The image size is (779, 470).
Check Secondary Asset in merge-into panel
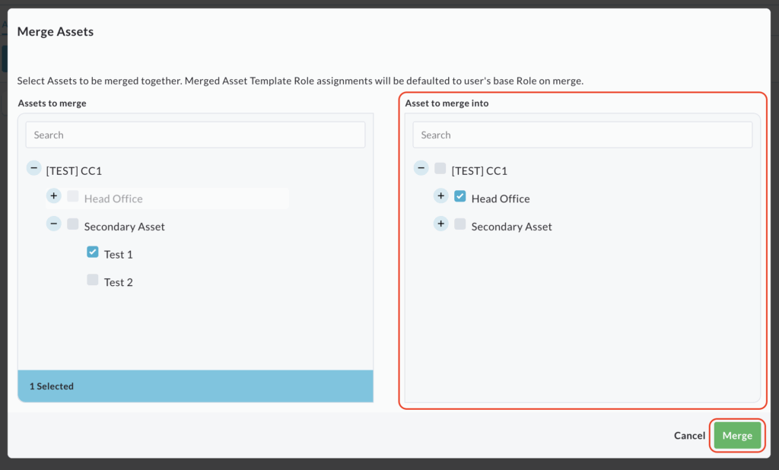[460, 224]
